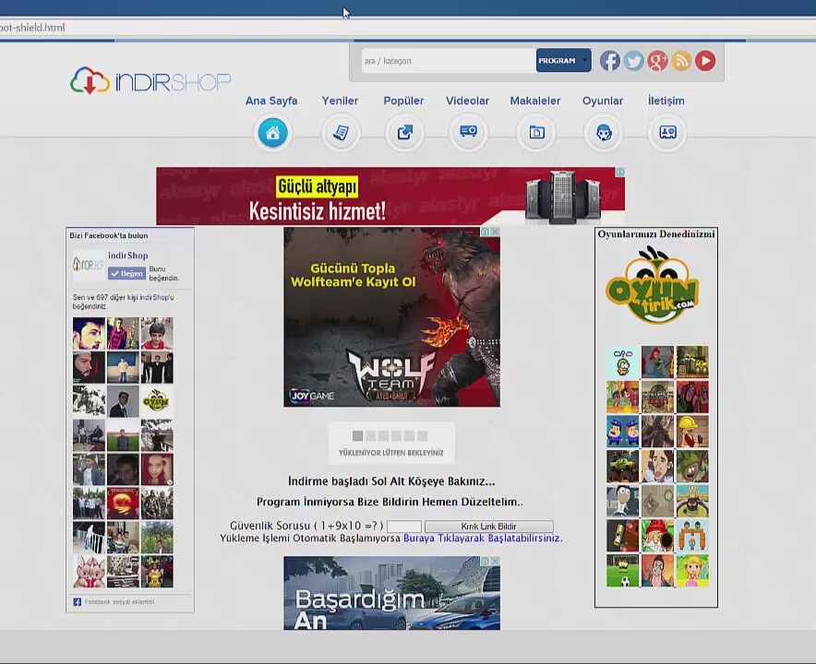Open the indirShop Facebook page name link
This screenshot has width=816, height=664.
(128, 255)
